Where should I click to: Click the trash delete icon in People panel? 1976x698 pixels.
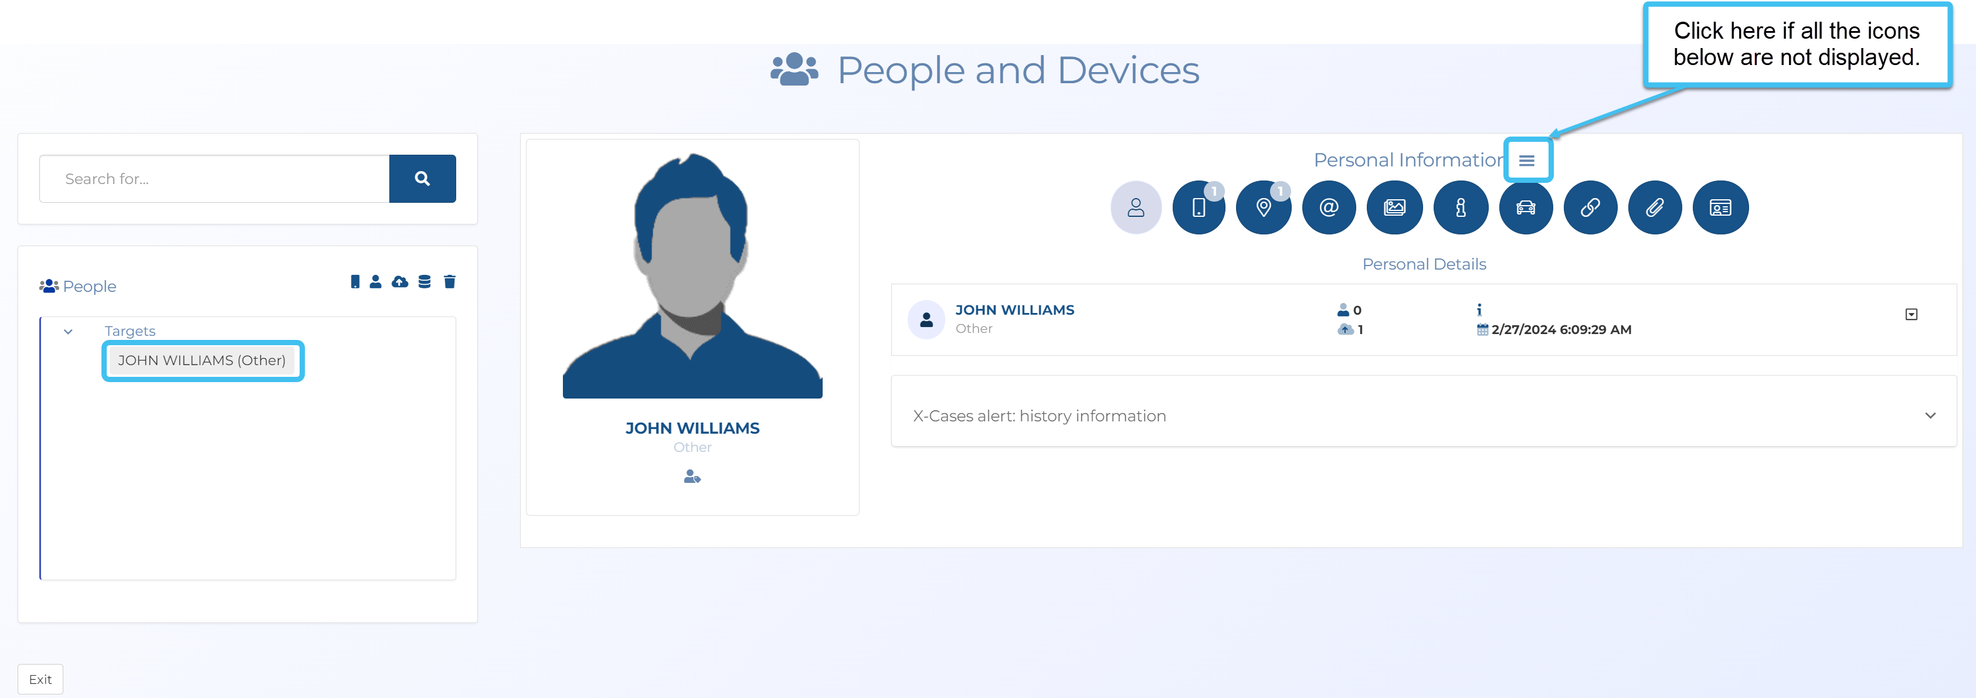(450, 282)
